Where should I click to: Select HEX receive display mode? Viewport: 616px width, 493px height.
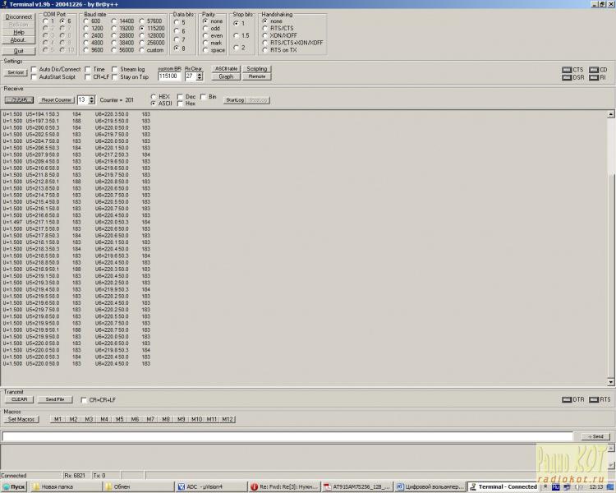click(x=153, y=97)
